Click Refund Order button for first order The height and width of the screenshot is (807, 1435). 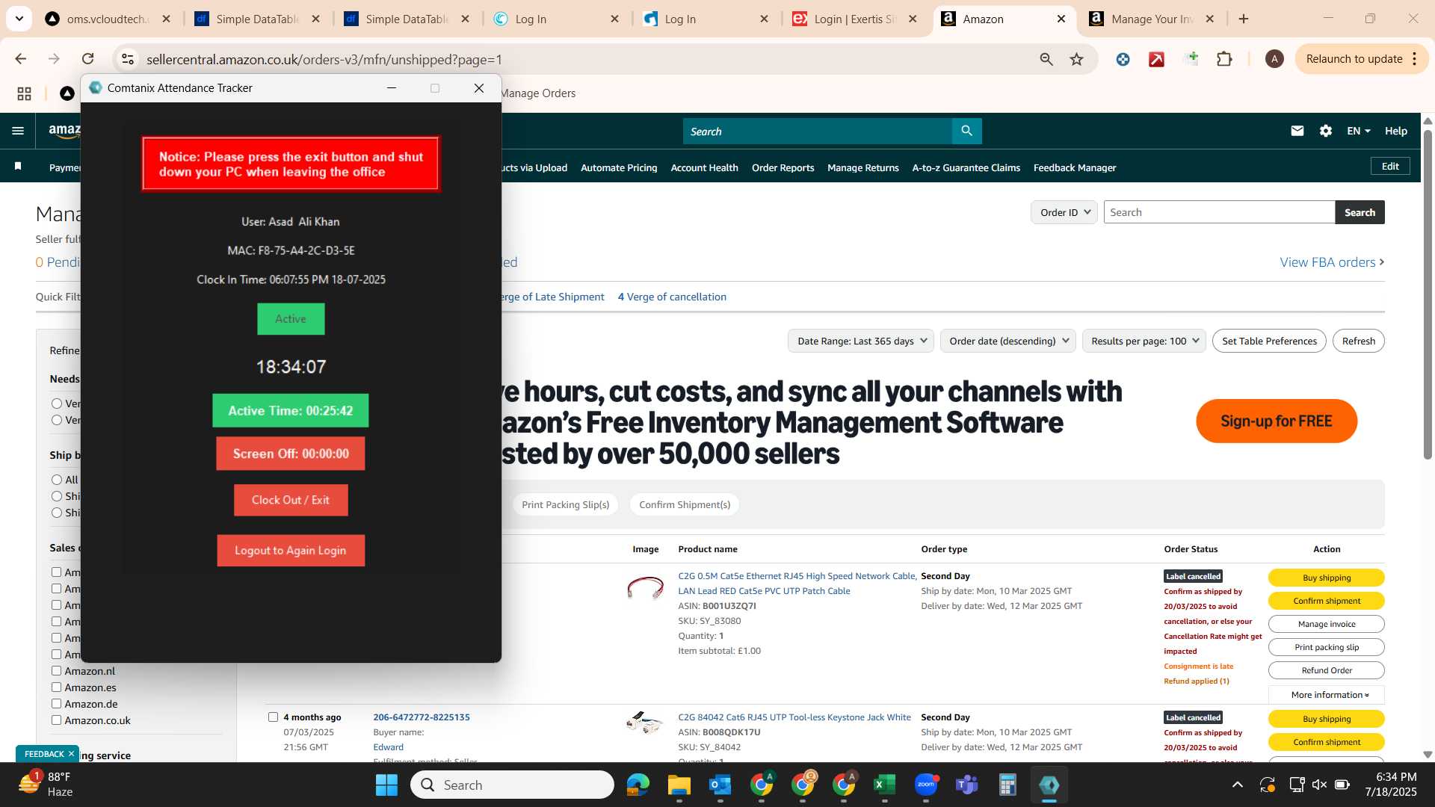(1326, 670)
